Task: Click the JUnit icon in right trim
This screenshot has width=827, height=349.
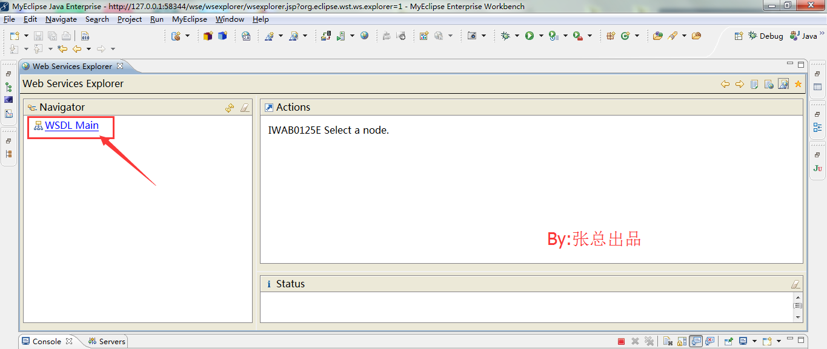Action: pyautogui.click(x=817, y=168)
